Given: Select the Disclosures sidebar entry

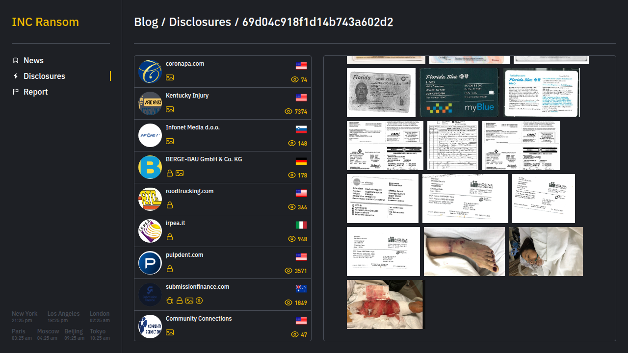Looking at the screenshot, I should click(x=44, y=76).
